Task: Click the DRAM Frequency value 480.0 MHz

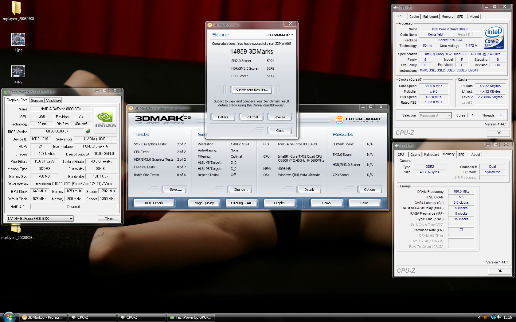Action: pyautogui.click(x=461, y=191)
